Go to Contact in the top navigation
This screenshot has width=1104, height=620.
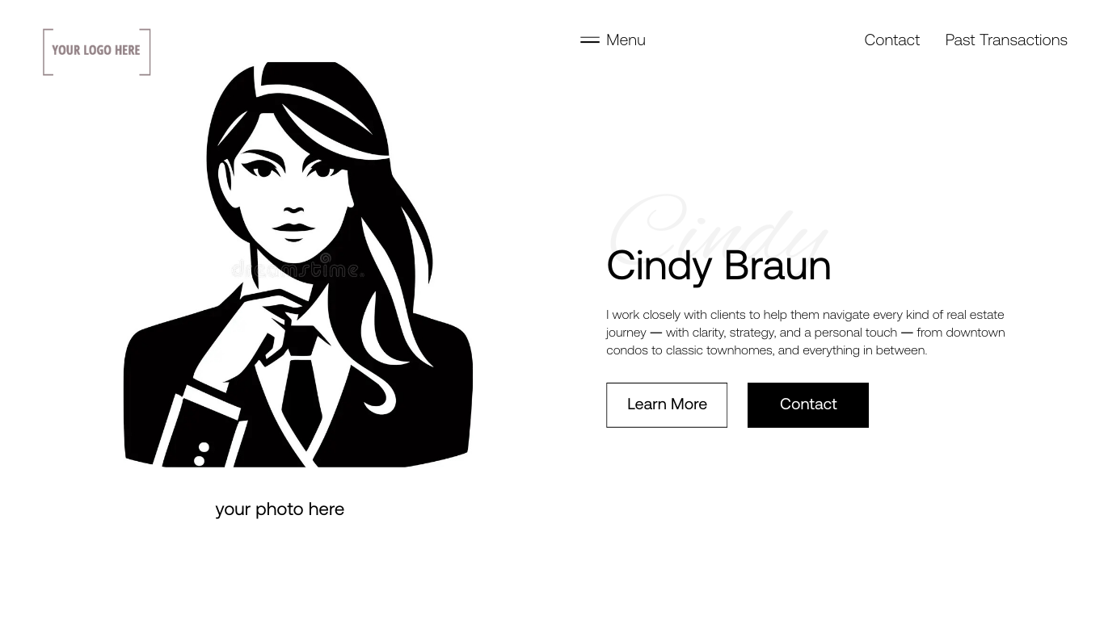891,40
